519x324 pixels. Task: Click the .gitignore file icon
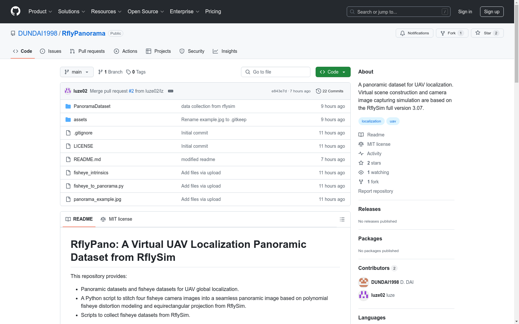click(x=68, y=133)
